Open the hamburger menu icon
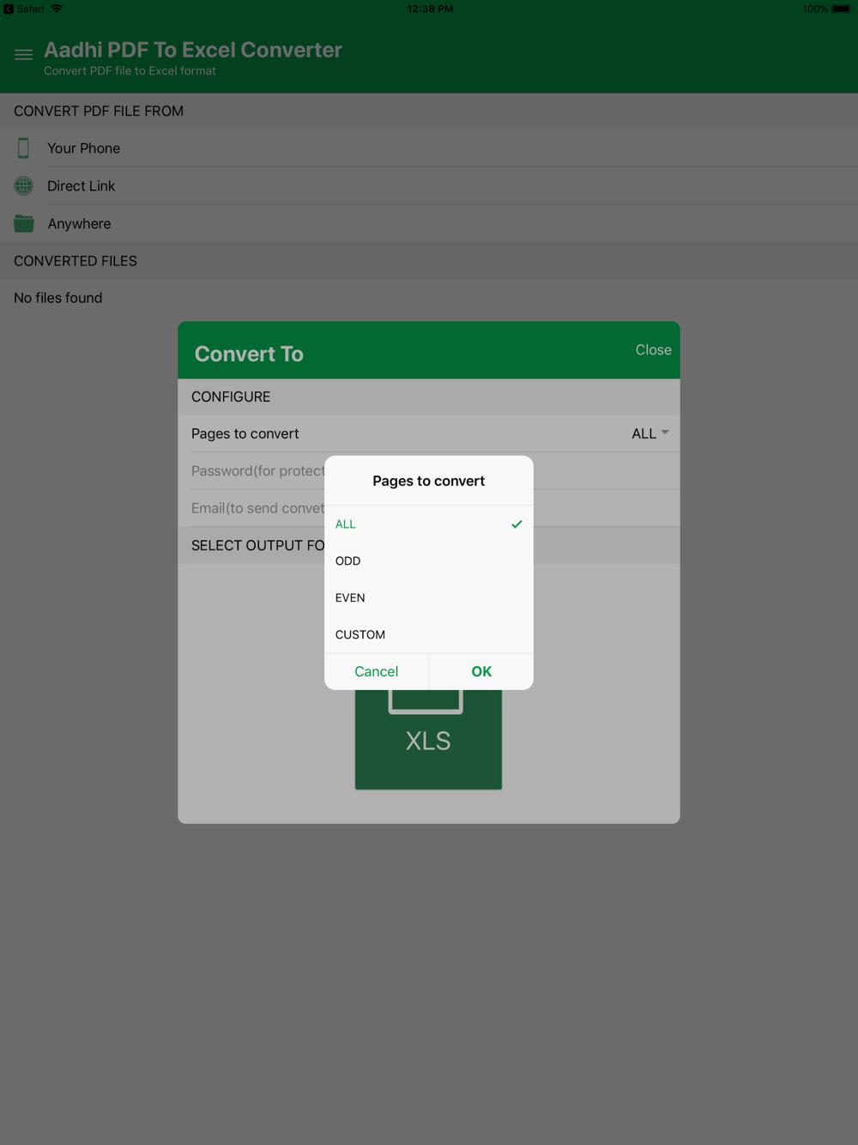The height and width of the screenshot is (1145, 858). pyautogui.click(x=23, y=55)
